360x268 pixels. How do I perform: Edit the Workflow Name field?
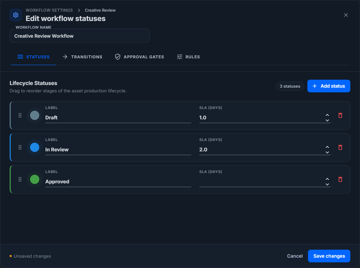coord(79,36)
